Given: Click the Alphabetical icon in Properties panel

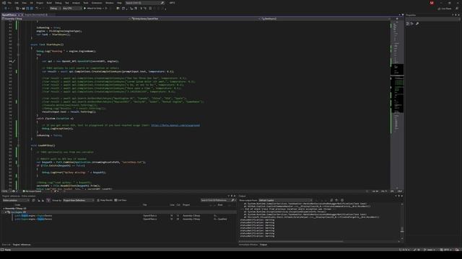Looking at the screenshot, I should click(412, 24).
